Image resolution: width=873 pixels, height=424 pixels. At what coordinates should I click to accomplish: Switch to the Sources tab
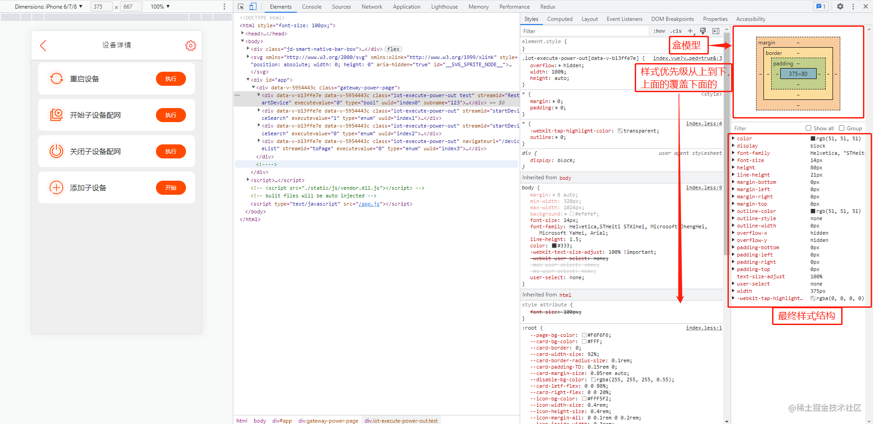point(341,6)
